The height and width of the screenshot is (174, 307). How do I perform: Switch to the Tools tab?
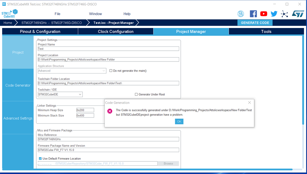pos(266,32)
